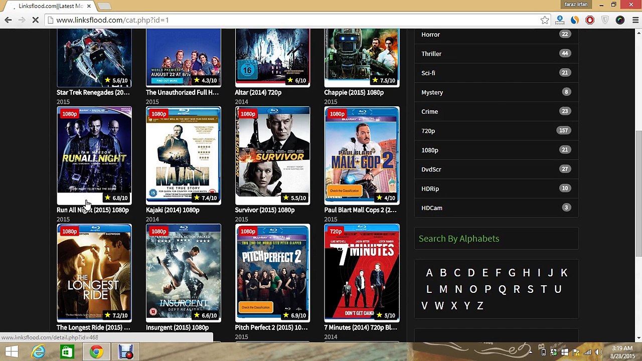The image size is (642, 361).
Task: Search movies by letter A
Action: pos(429,273)
